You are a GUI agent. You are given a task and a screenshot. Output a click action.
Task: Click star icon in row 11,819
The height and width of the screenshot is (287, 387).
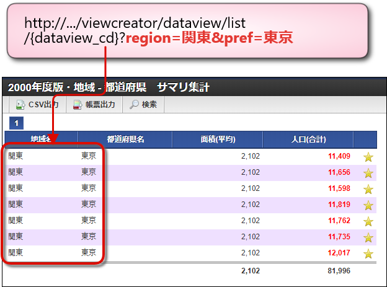click(368, 205)
